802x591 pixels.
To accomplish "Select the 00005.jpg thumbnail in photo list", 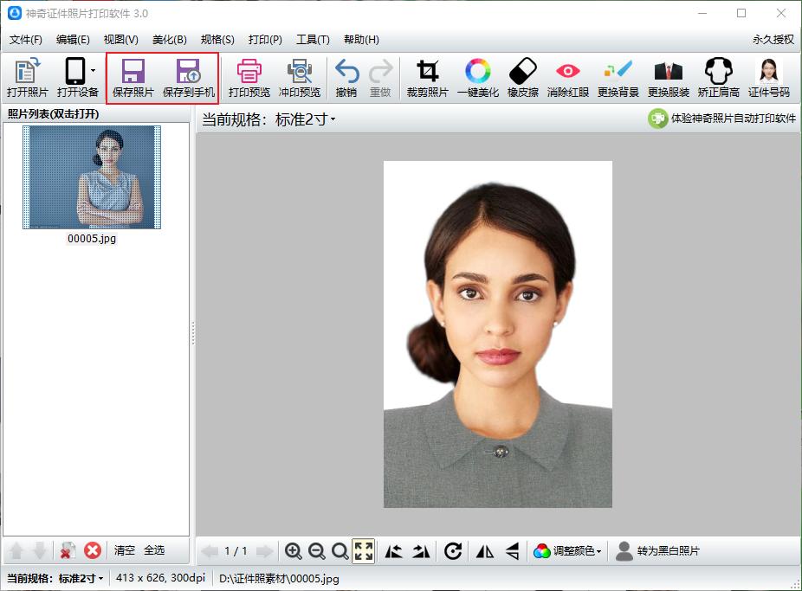I will click(x=91, y=177).
